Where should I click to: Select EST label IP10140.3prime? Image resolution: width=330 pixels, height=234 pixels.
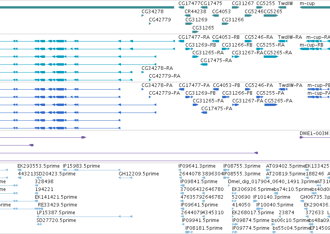click(x=272, y=198)
